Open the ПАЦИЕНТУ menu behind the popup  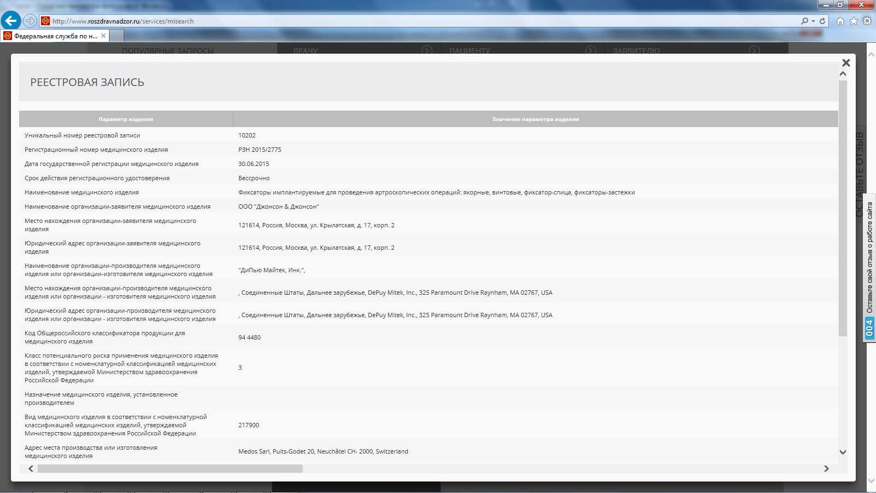(x=469, y=50)
